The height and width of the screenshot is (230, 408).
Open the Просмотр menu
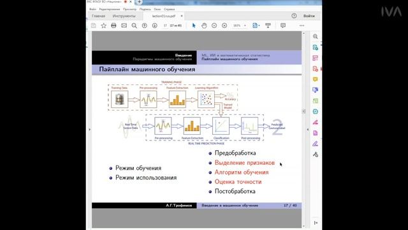(x=129, y=9)
